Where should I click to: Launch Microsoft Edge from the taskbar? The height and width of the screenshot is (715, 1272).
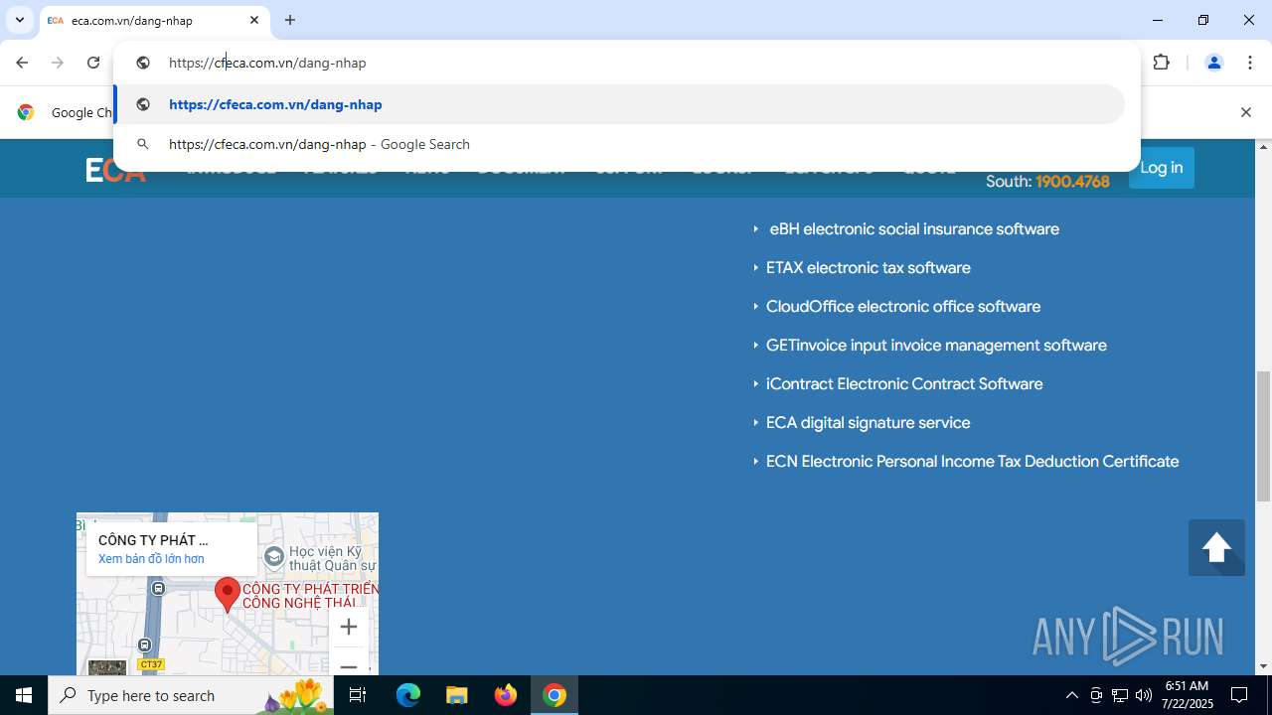(408, 695)
